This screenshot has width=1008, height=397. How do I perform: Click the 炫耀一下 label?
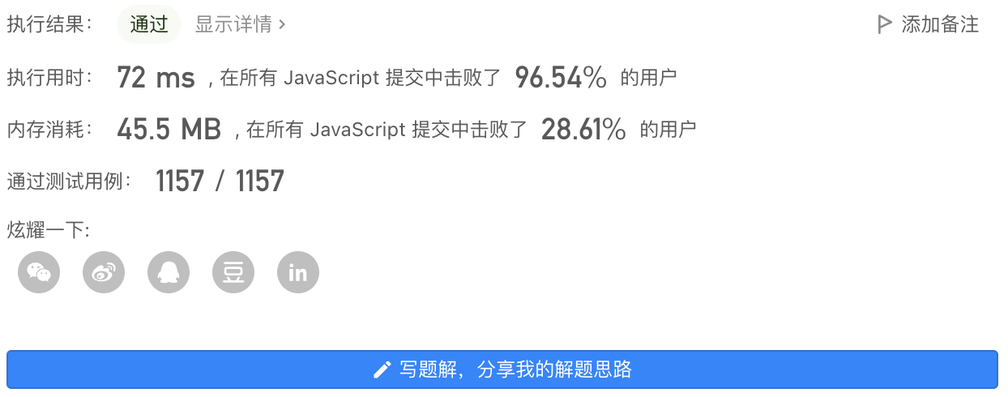49,230
